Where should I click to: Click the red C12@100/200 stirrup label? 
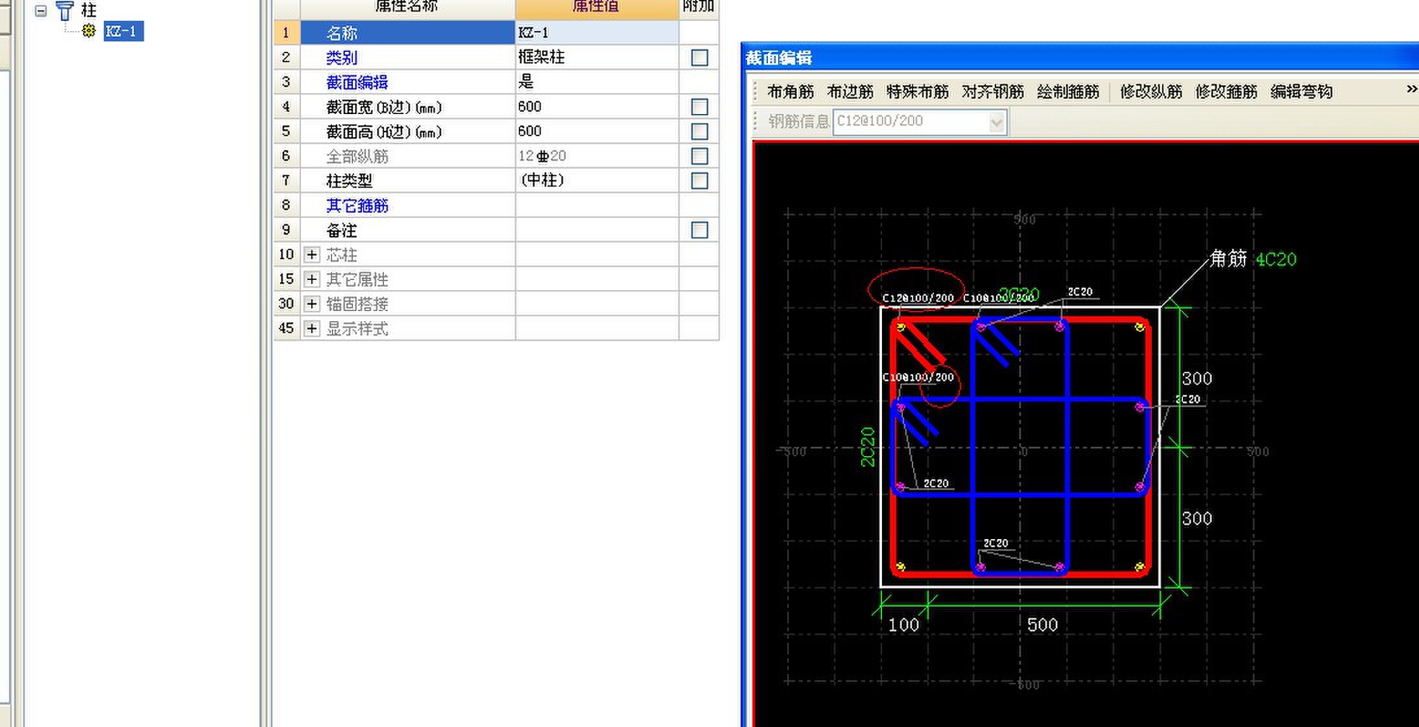tap(918, 298)
